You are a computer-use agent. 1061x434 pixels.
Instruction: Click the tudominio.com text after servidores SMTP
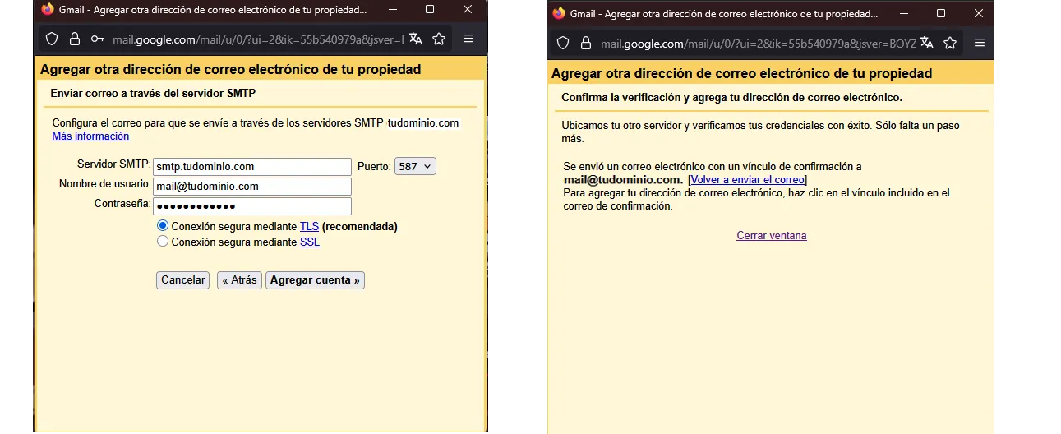(x=423, y=123)
